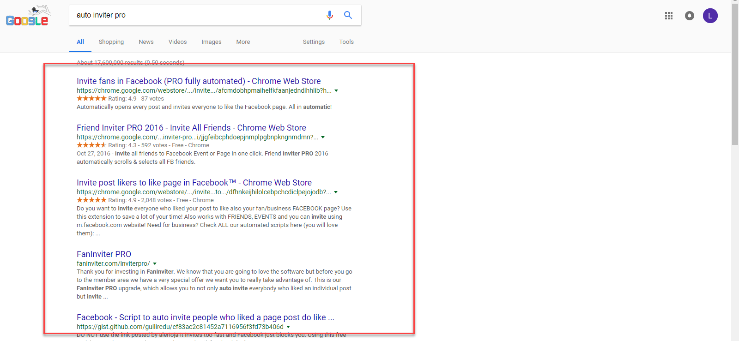Click the Google doodle logo
This screenshot has width=739, height=341.
(x=28, y=16)
